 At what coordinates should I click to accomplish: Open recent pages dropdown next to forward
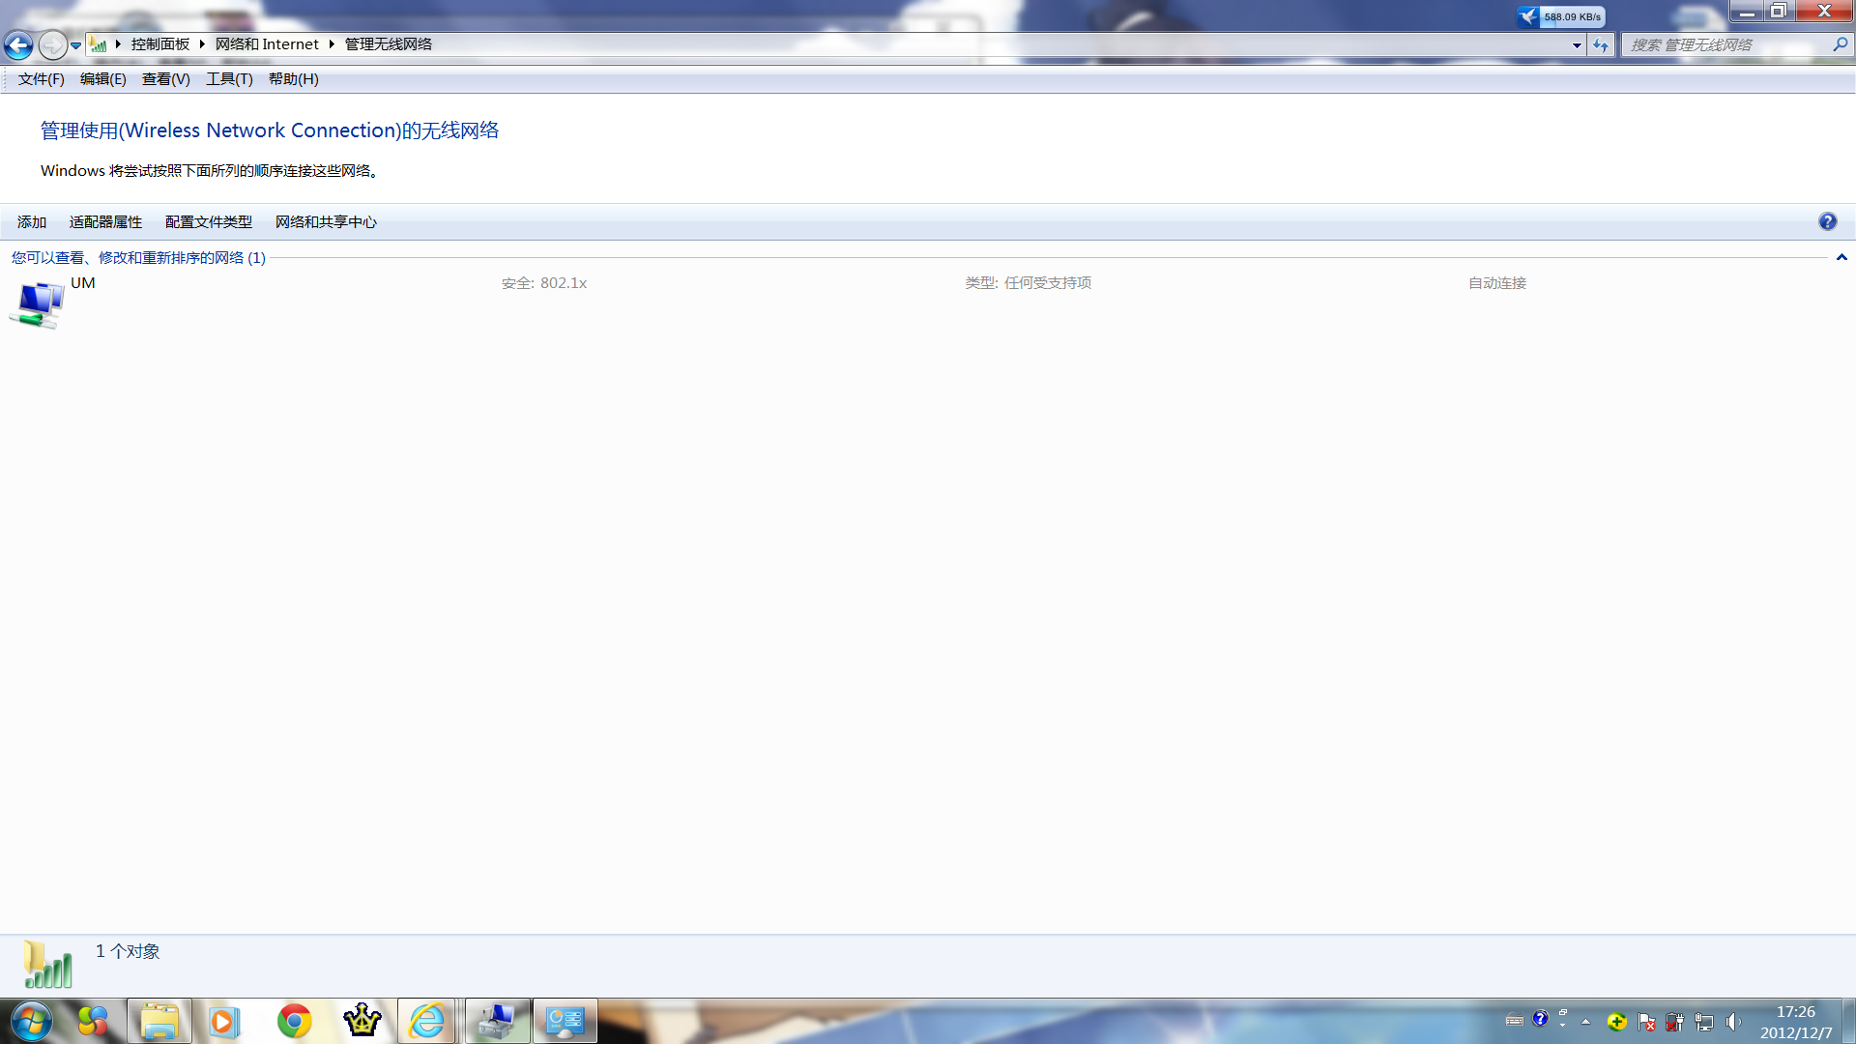pyautogui.click(x=75, y=44)
